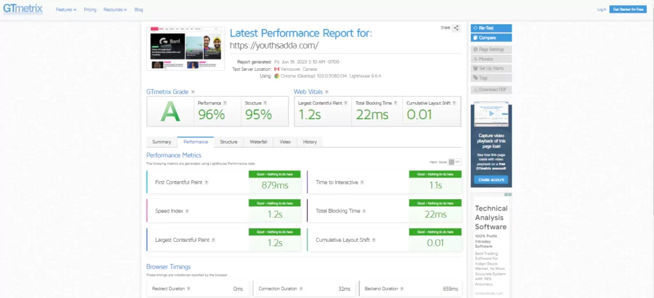Click the 1.1s Time to Interactive value
Screen dimensions: 654x298
(x=436, y=186)
